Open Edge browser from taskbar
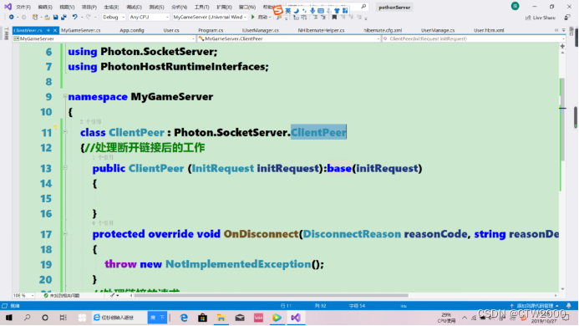579x326 pixels. 184,318
